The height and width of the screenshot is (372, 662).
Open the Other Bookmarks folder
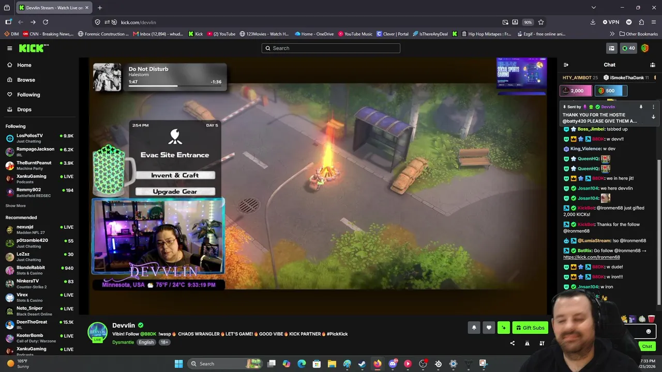tap(638, 34)
